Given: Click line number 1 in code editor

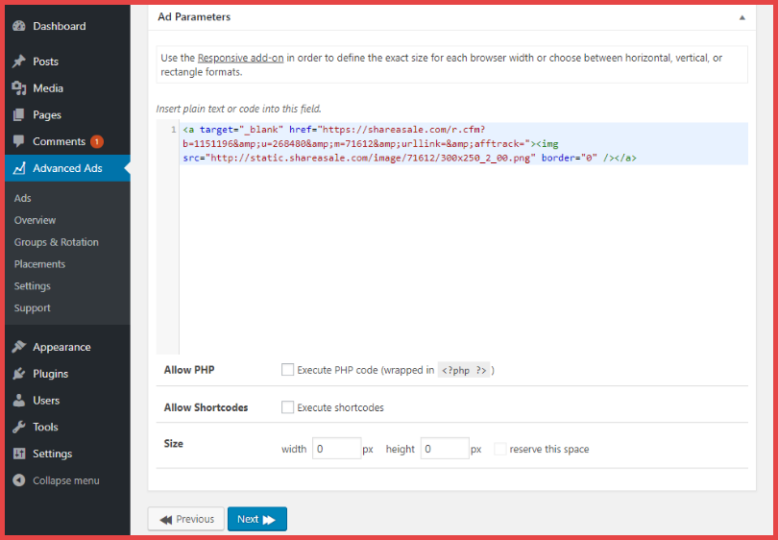Looking at the screenshot, I should coord(174,130).
